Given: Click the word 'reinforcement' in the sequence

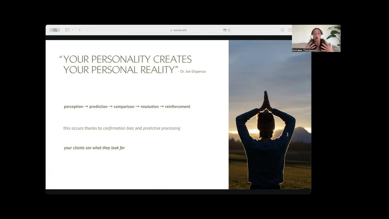Looking at the screenshot, I should [x=177, y=107].
